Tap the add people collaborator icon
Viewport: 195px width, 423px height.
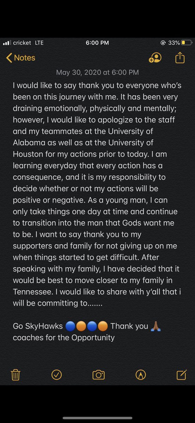155,58
